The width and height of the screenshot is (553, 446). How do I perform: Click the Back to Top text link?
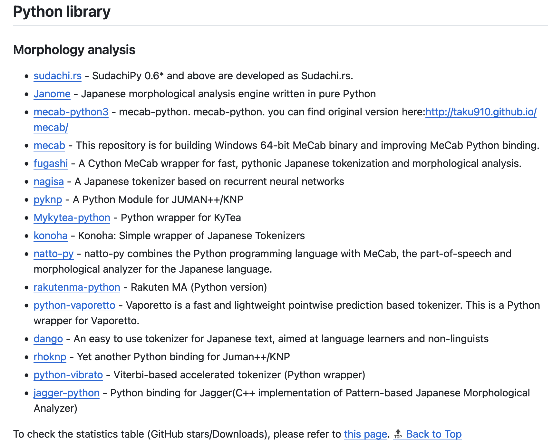[433, 434]
